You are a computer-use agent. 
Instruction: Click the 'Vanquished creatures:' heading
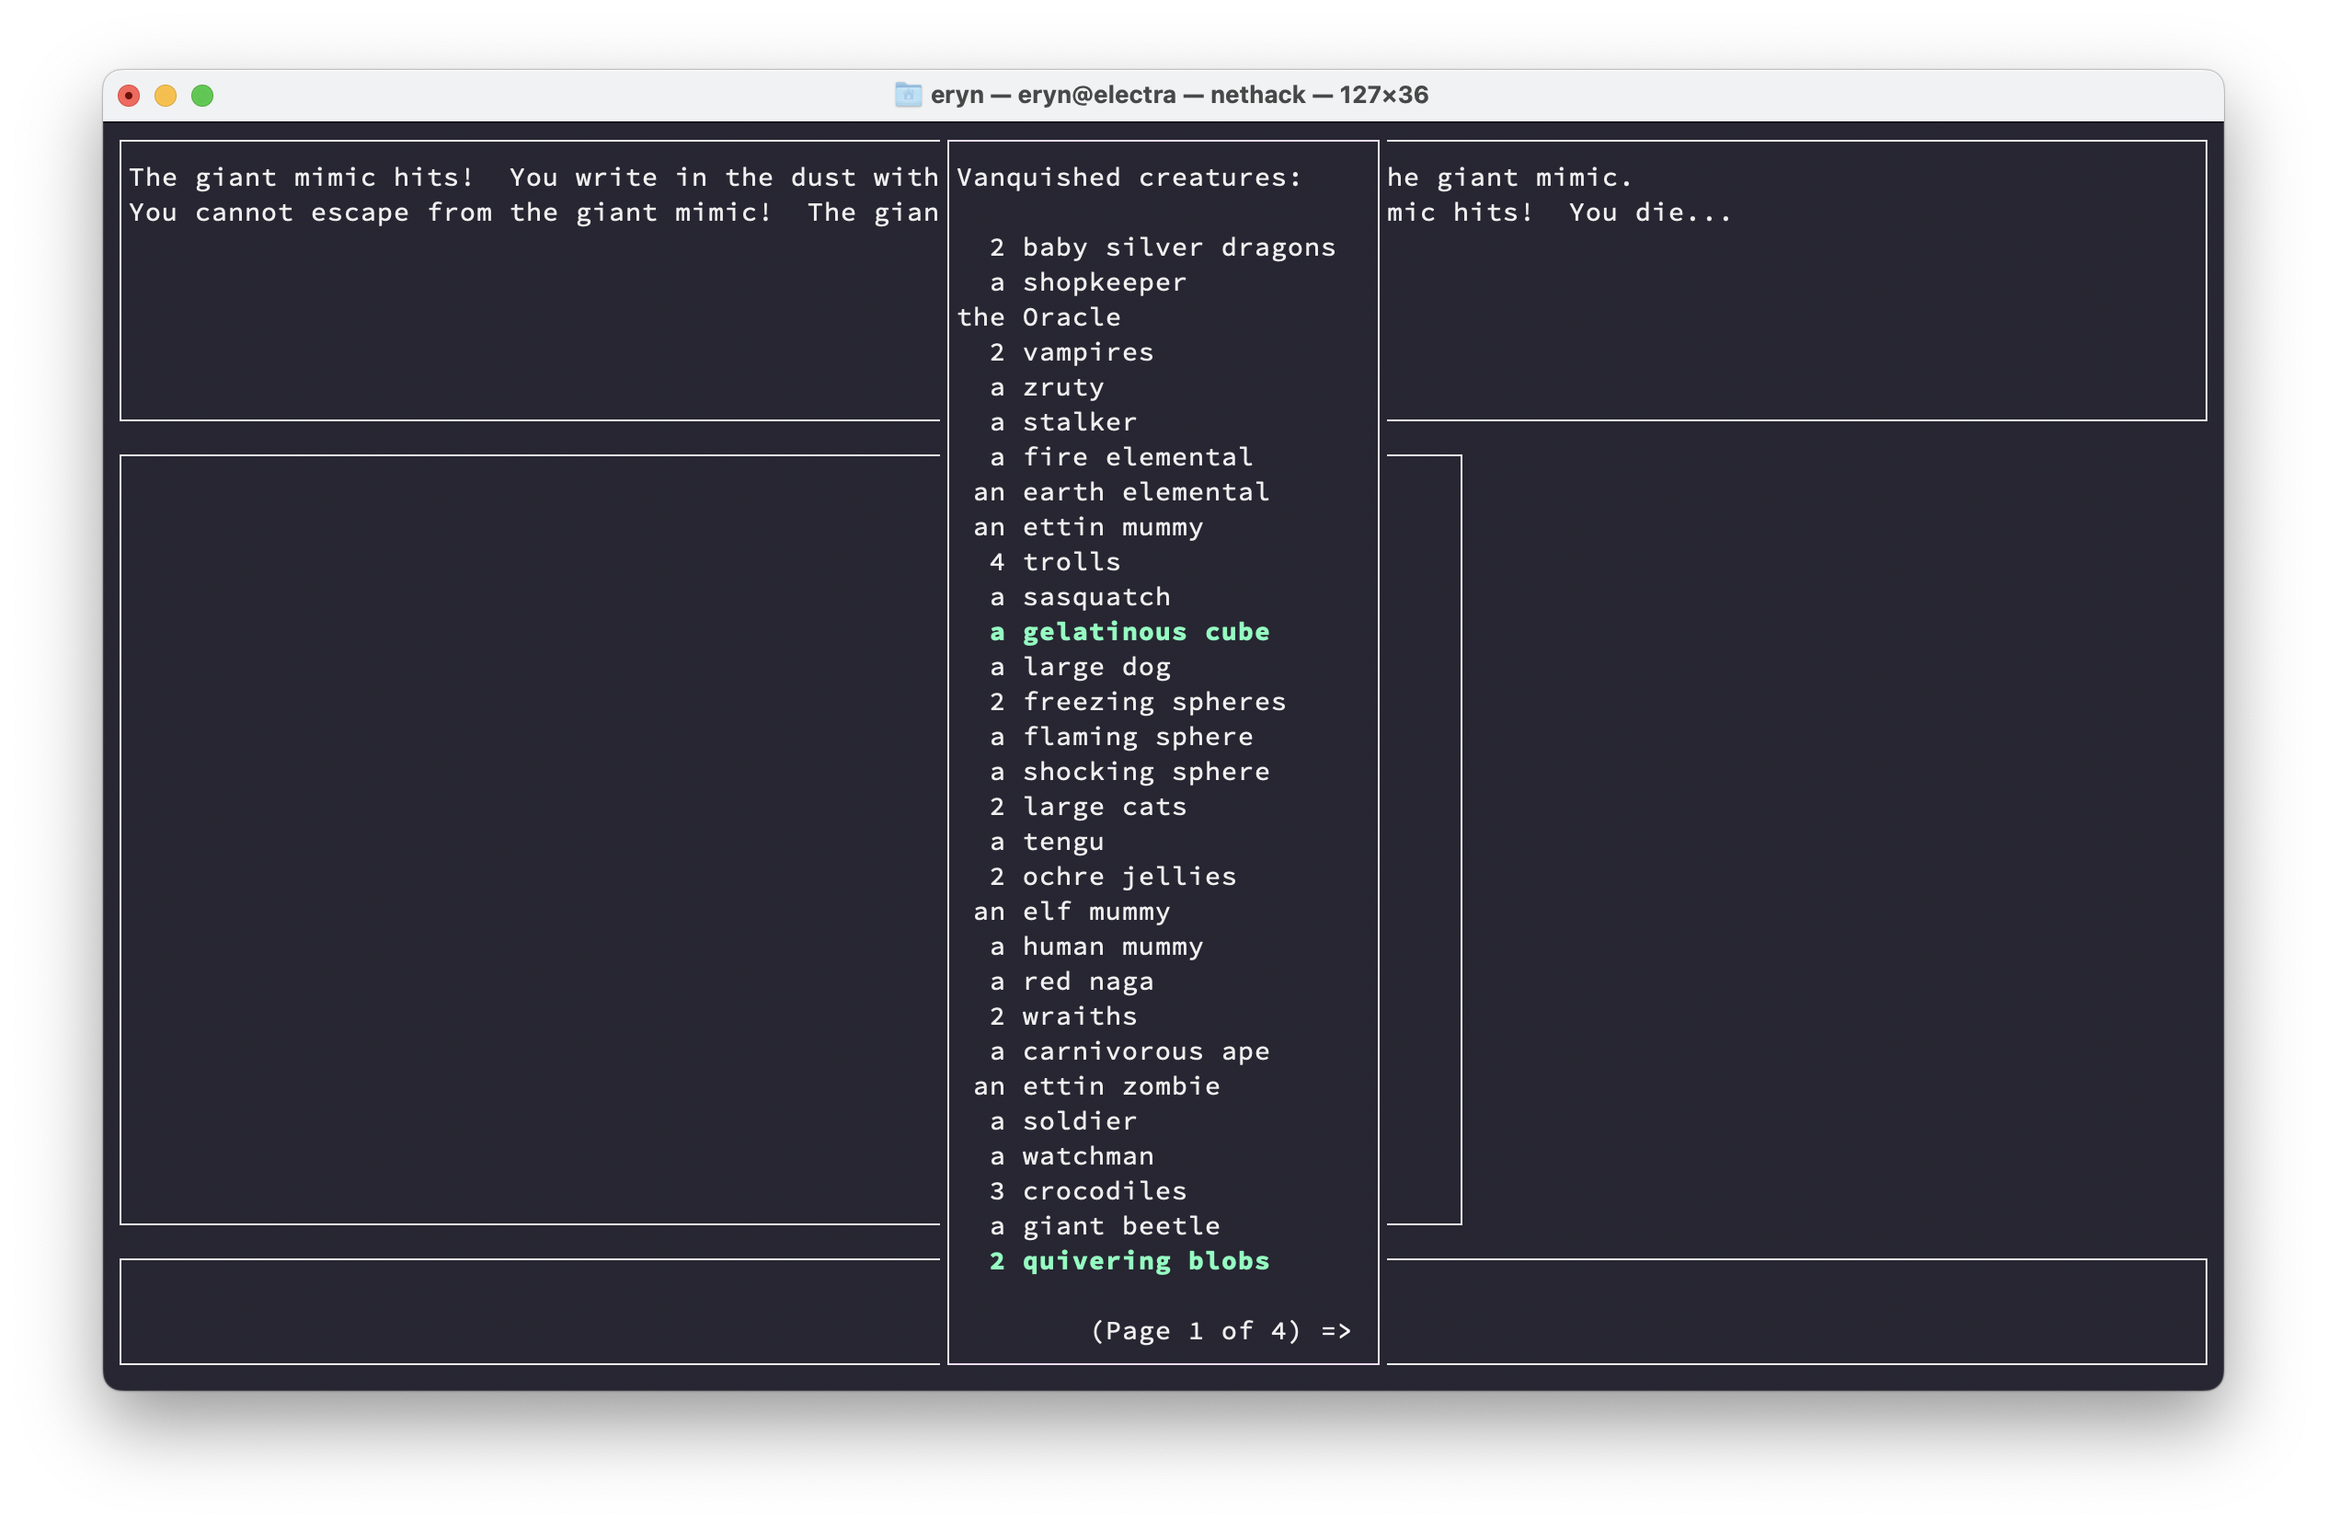pos(1129,177)
